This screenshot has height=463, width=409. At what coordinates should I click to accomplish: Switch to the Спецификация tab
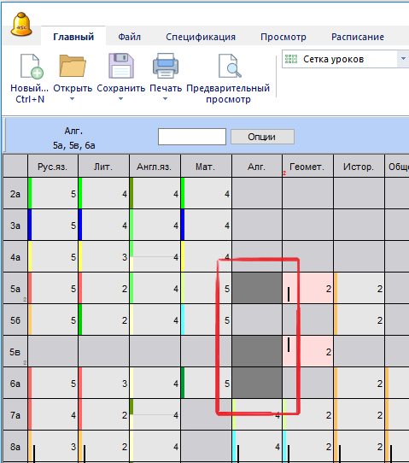pyautogui.click(x=201, y=37)
